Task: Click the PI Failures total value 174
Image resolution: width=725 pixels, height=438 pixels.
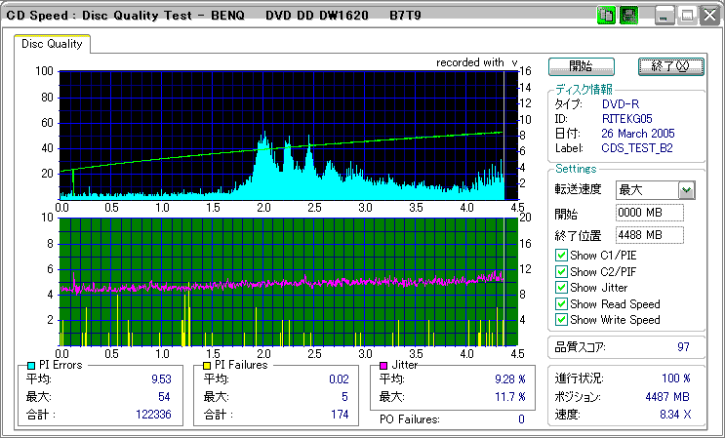Action: [340, 415]
